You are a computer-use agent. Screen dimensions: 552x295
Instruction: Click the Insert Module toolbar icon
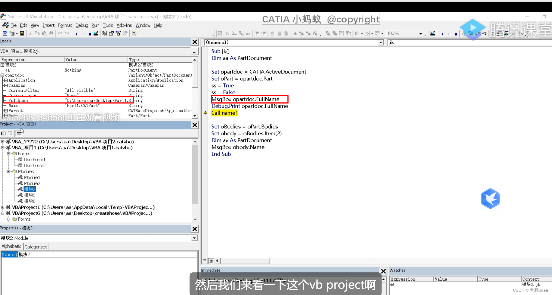pos(12,34)
